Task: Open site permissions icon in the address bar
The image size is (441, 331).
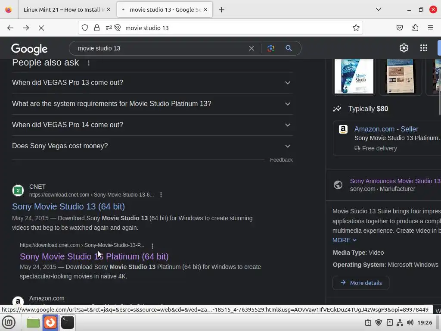Action: 109,28
